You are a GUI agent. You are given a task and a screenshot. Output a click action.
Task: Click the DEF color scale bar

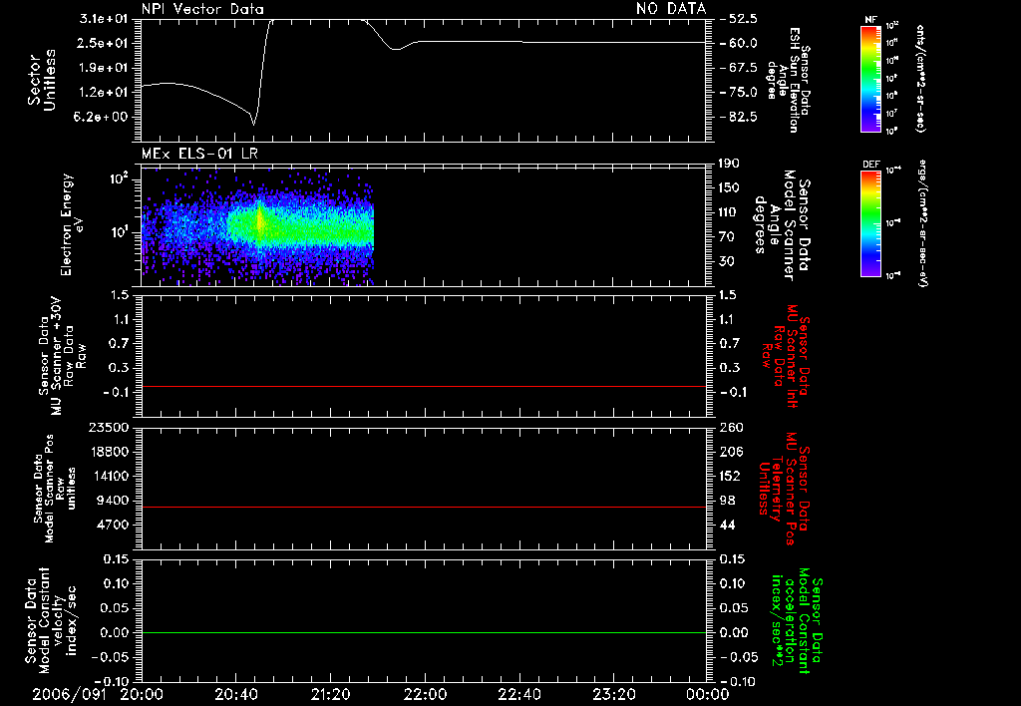click(x=870, y=223)
